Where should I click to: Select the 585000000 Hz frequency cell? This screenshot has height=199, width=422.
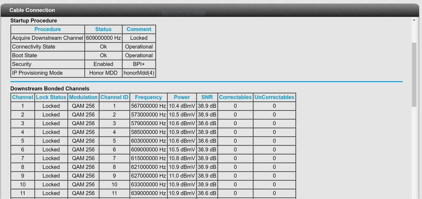pyautogui.click(x=149, y=132)
